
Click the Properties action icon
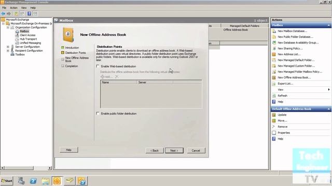[274, 133]
